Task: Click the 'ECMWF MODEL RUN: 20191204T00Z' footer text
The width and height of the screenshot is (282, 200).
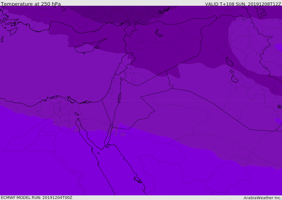Action: click(37, 198)
